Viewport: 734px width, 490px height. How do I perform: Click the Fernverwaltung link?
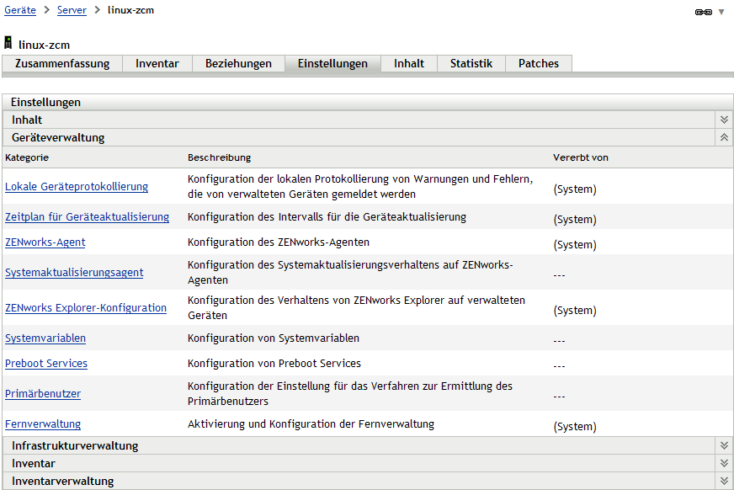pos(43,424)
